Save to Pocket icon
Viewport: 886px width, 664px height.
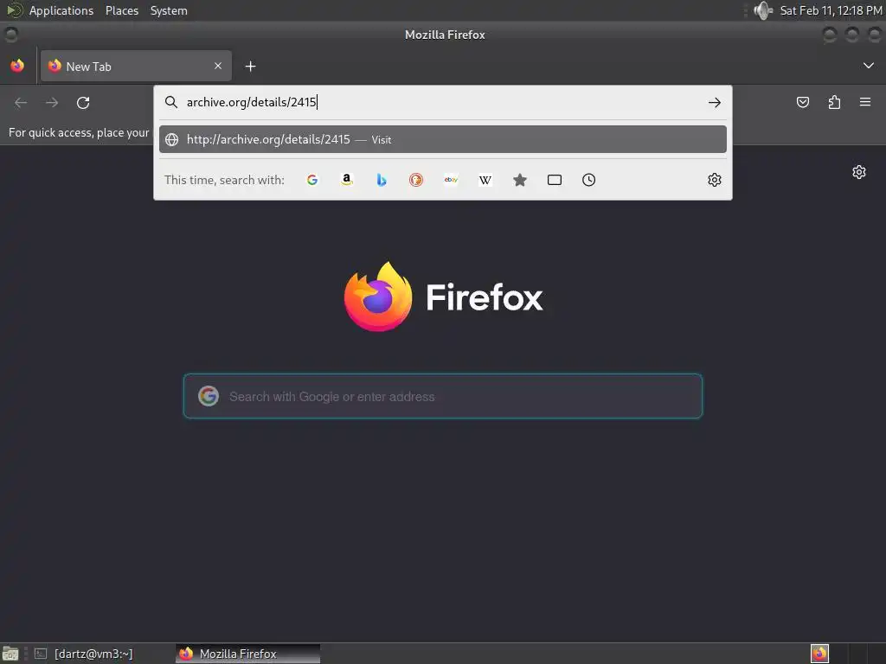click(802, 102)
